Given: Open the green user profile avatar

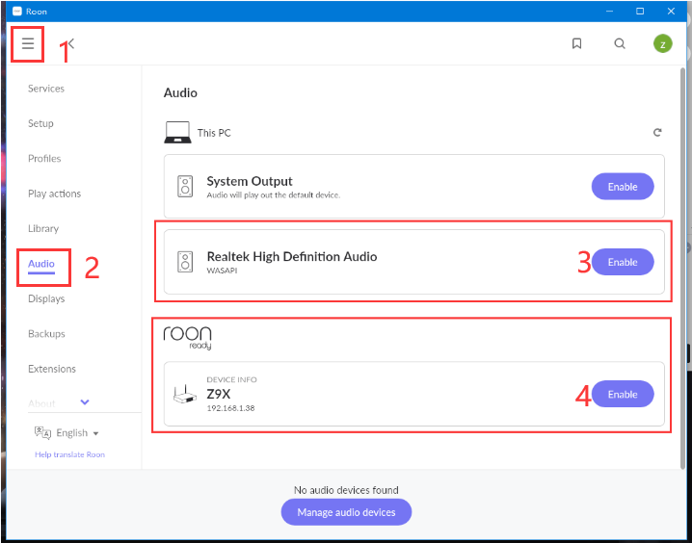Looking at the screenshot, I should [x=662, y=43].
